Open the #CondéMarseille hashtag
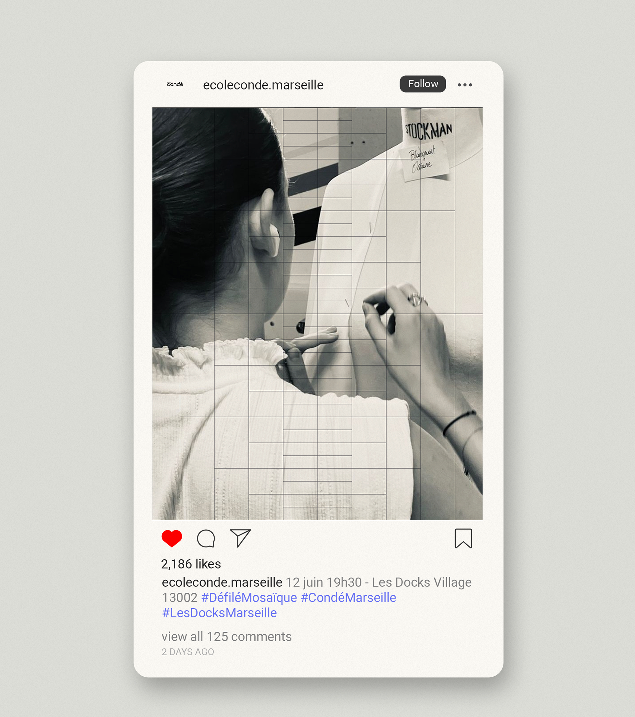This screenshot has height=717, width=635. coord(349,597)
